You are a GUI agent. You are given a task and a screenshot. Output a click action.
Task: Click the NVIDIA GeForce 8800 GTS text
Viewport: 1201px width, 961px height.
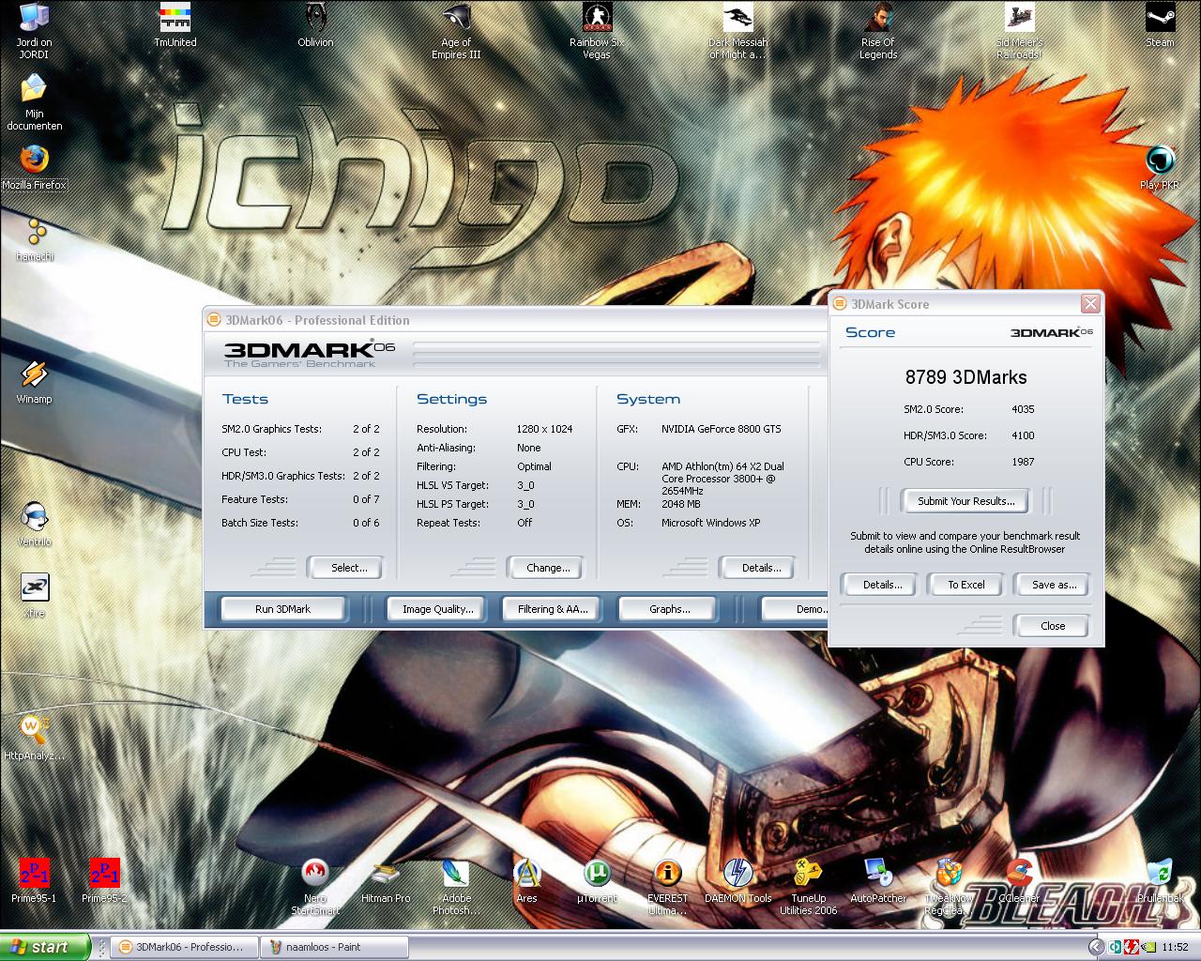[x=721, y=429]
